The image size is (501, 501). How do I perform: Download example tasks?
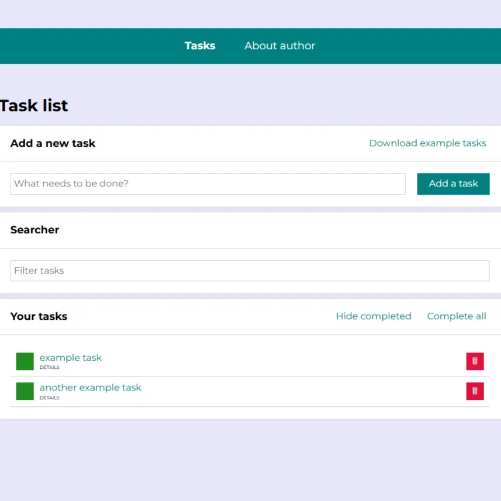point(427,143)
